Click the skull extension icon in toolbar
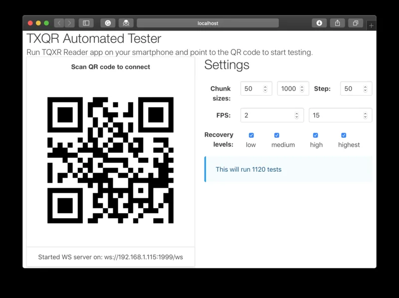 pyautogui.click(x=126, y=23)
